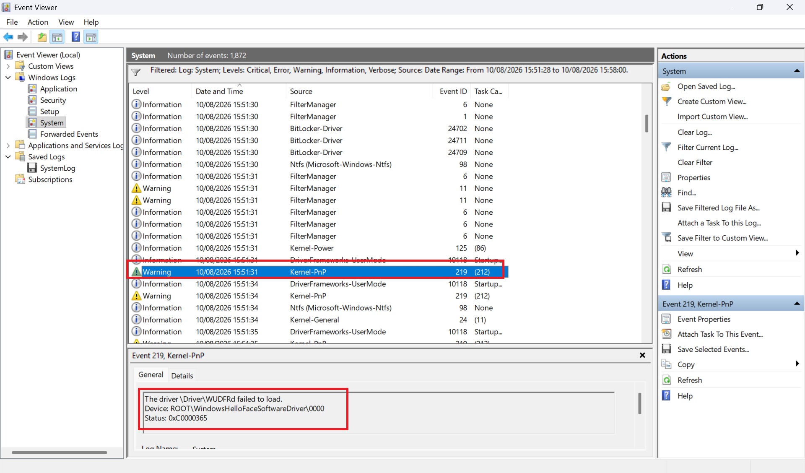Switch to the Details tab
Image resolution: width=805 pixels, height=473 pixels.
click(x=182, y=376)
